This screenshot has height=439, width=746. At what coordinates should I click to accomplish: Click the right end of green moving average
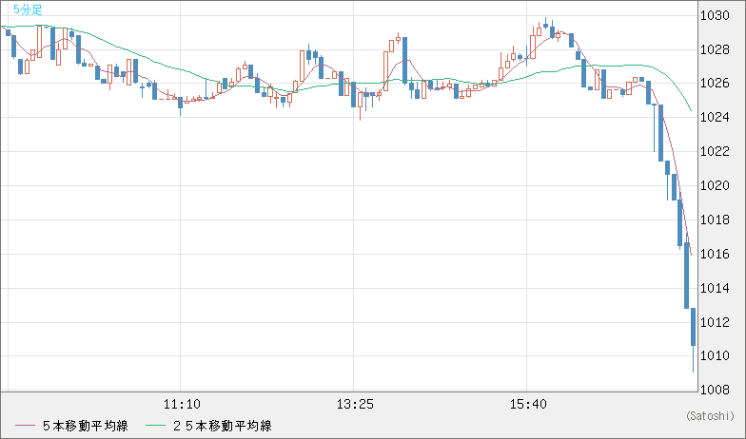tap(690, 110)
